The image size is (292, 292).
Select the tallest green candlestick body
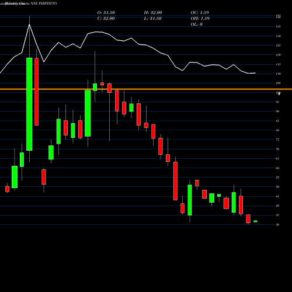[x=29, y=104]
